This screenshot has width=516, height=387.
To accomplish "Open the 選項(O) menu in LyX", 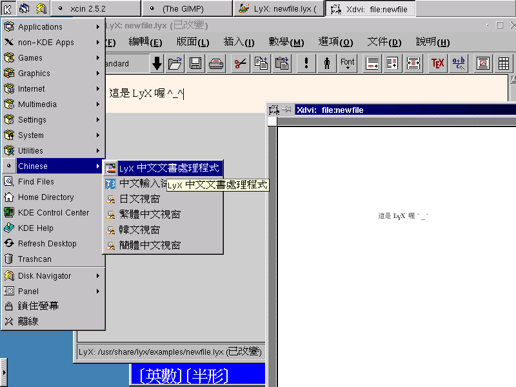I will [x=335, y=42].
